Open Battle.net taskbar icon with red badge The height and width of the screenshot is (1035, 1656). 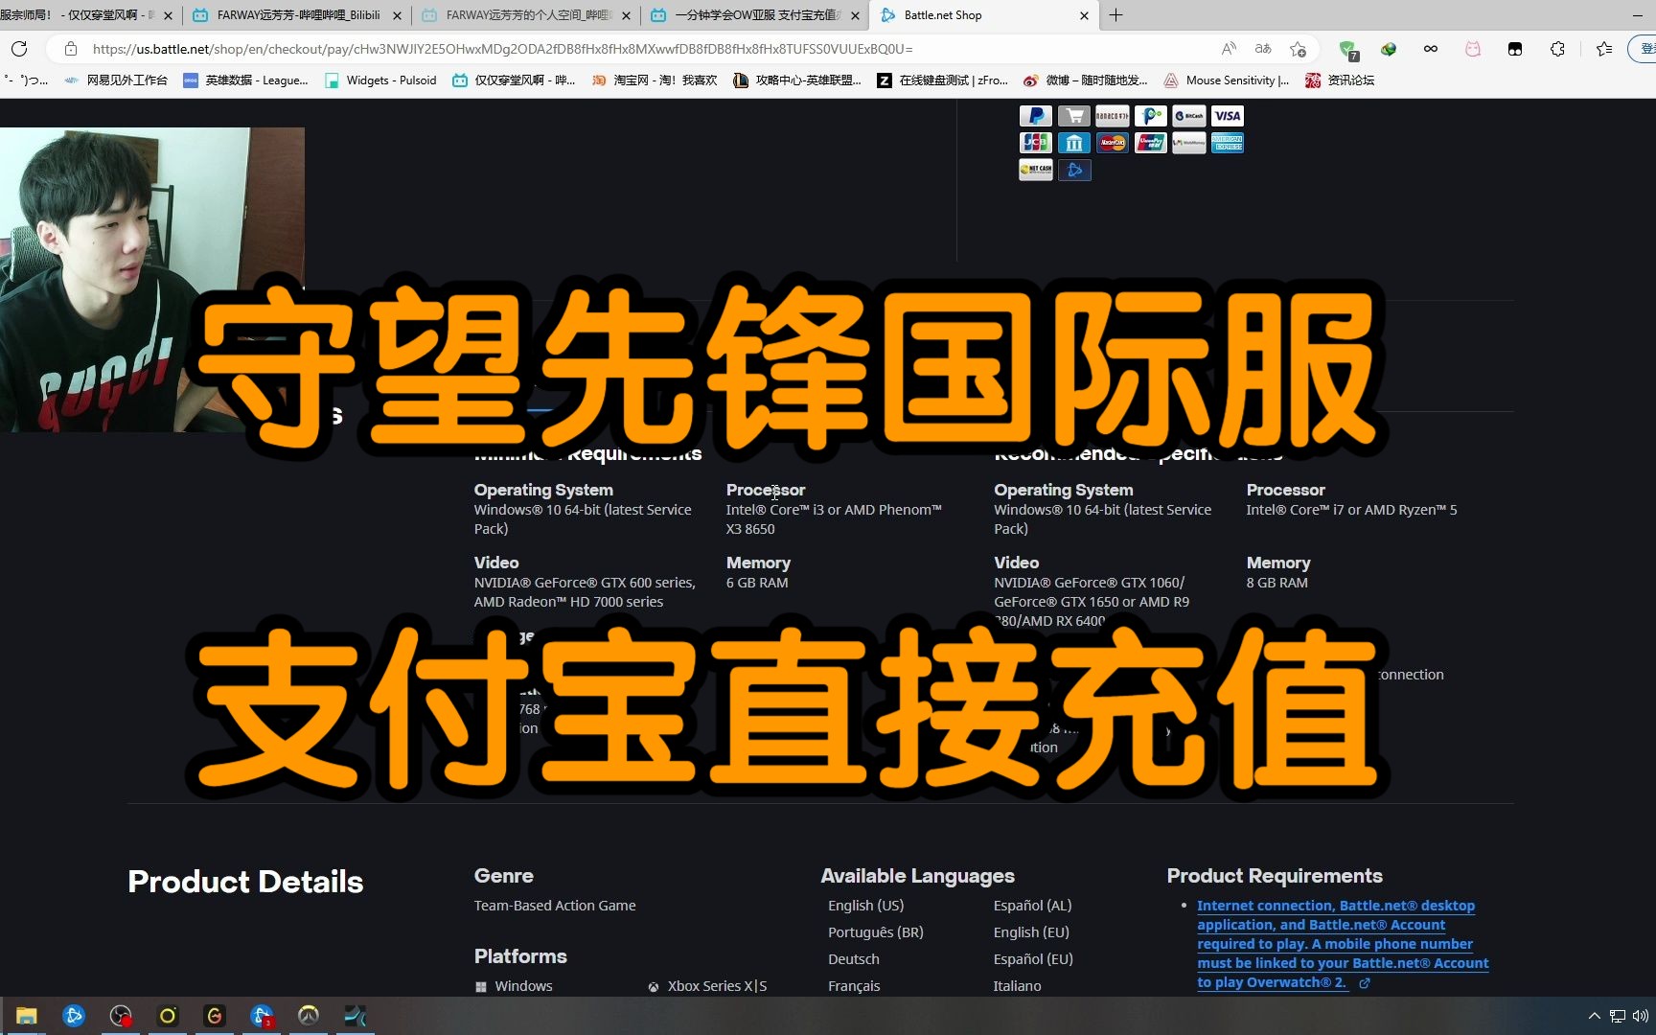262,1016
